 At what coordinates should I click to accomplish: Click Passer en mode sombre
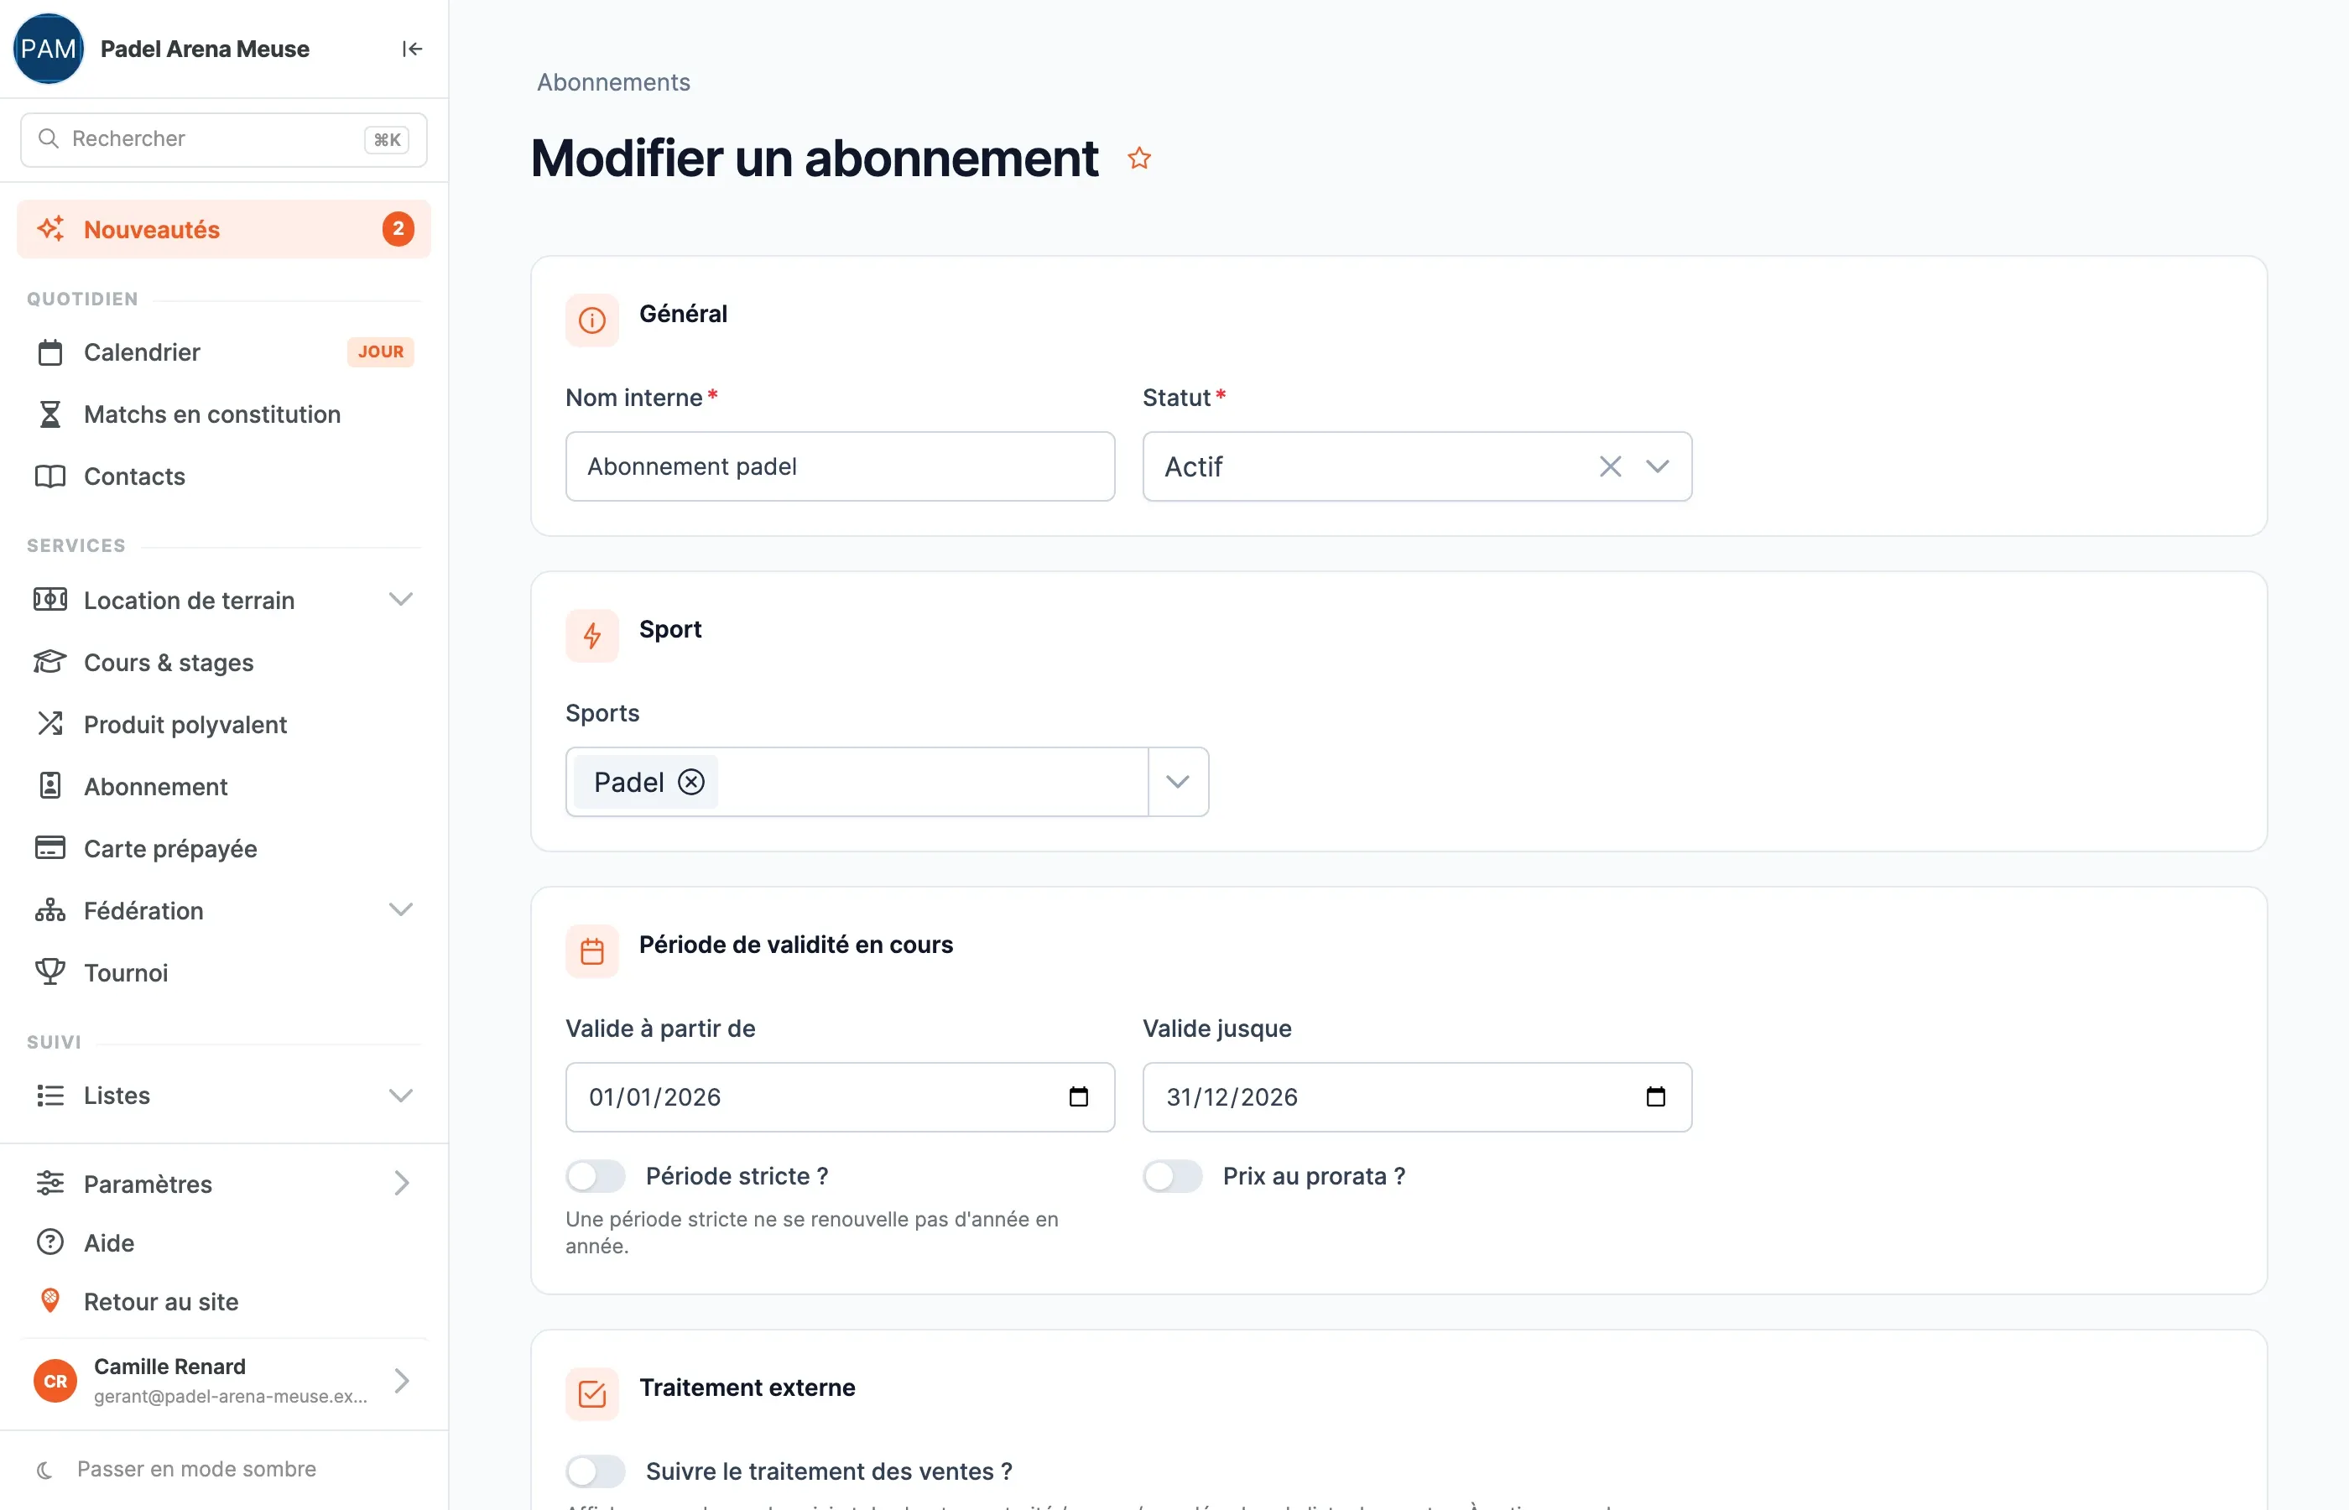[x=196, y=1469]
